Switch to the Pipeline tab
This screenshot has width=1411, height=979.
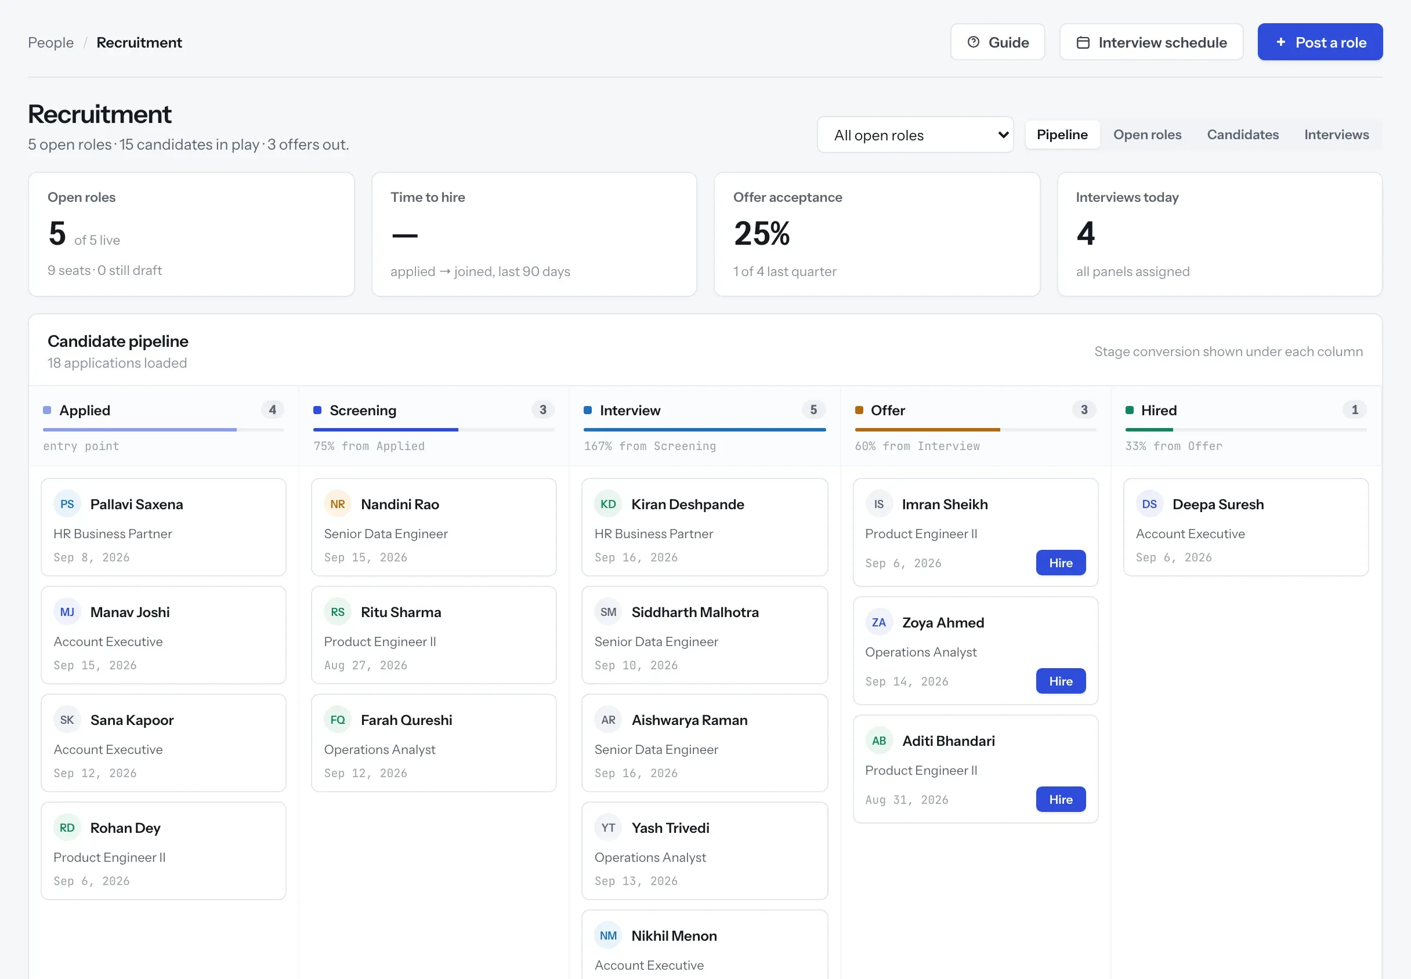pos(1062,135)
